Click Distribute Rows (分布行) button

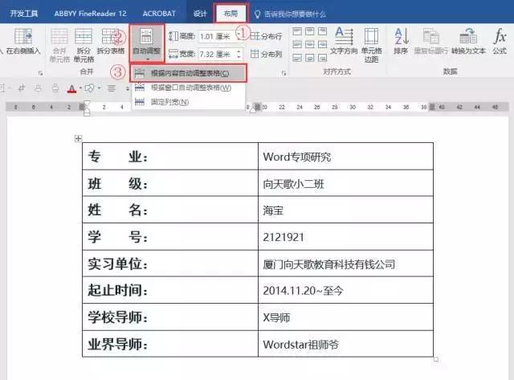266,36
